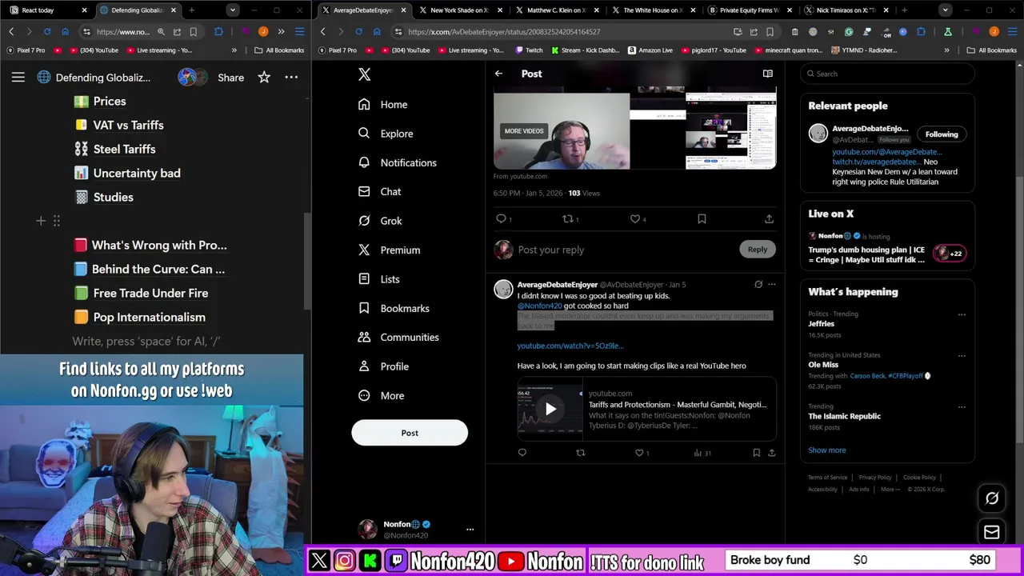Click the white Post button
This screenshot has height=576, width=1024.
point(410,433)
